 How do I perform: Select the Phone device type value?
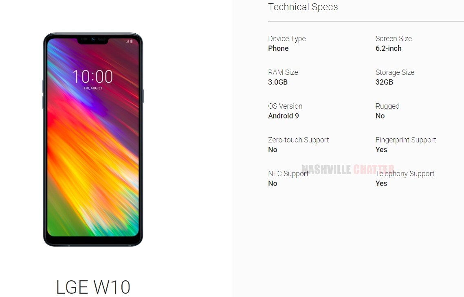(278, 48)
